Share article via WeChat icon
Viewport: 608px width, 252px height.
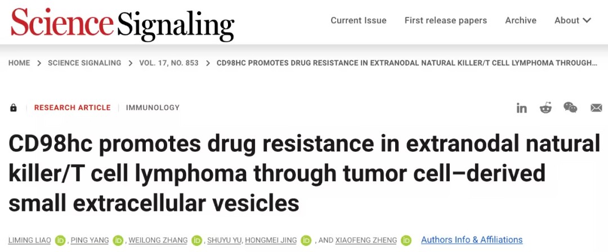tap(570, 107)
